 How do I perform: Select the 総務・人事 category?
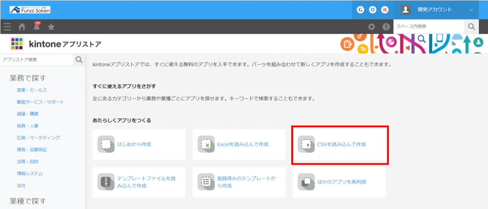pyautogui.click(x=28, y=126)
